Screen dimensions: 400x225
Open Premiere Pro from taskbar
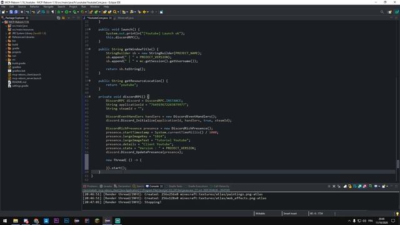pyautogui.click(x=56, y=221)
